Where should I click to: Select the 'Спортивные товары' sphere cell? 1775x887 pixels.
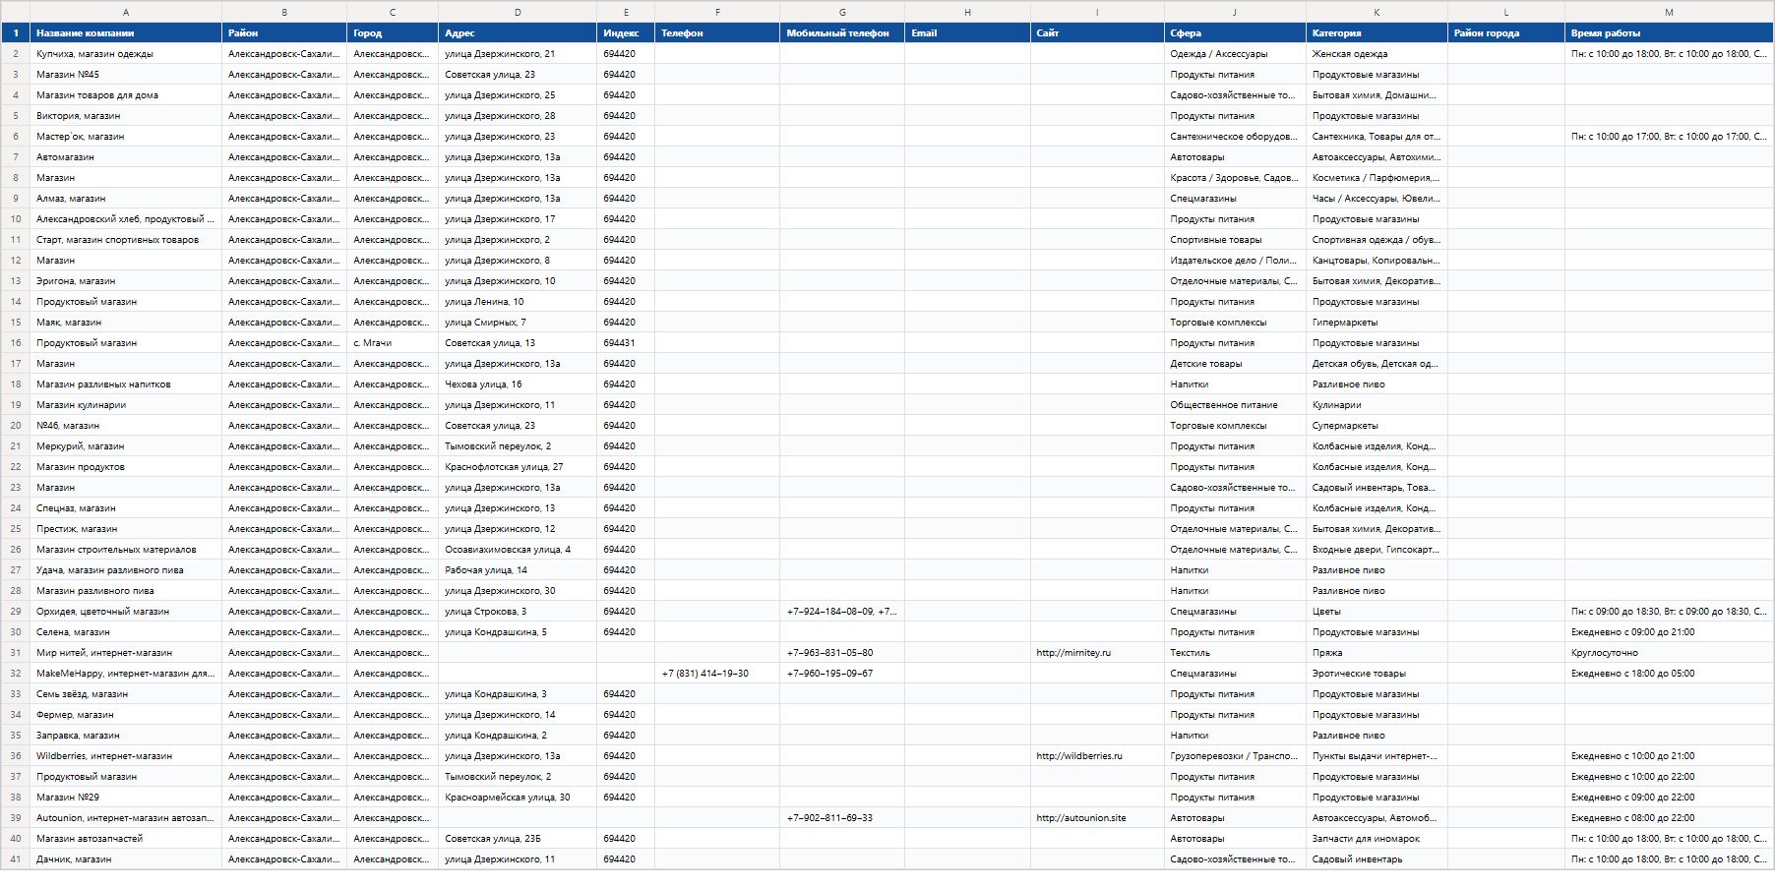coord(1235,240)
